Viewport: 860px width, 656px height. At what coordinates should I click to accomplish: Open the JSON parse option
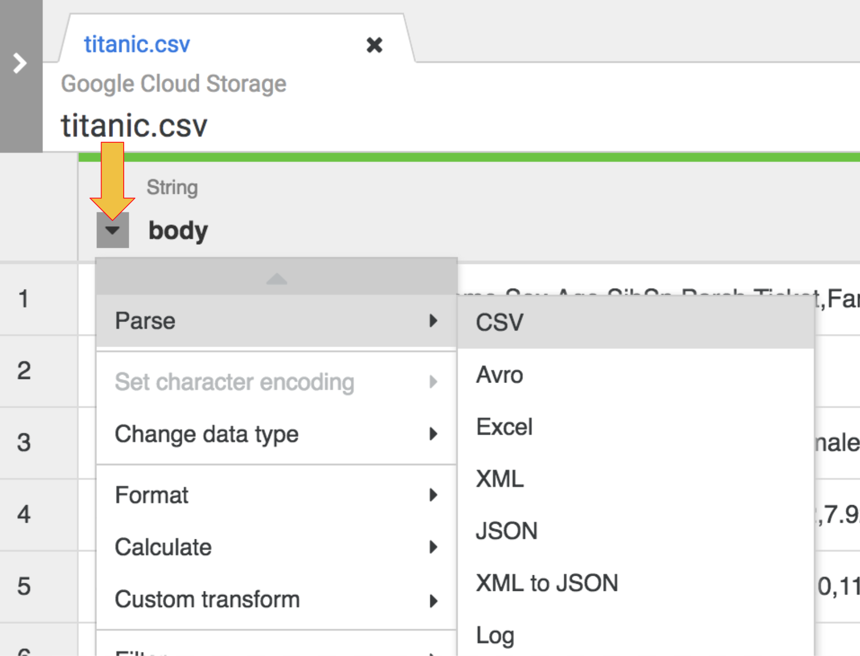(x=507, y=531)
